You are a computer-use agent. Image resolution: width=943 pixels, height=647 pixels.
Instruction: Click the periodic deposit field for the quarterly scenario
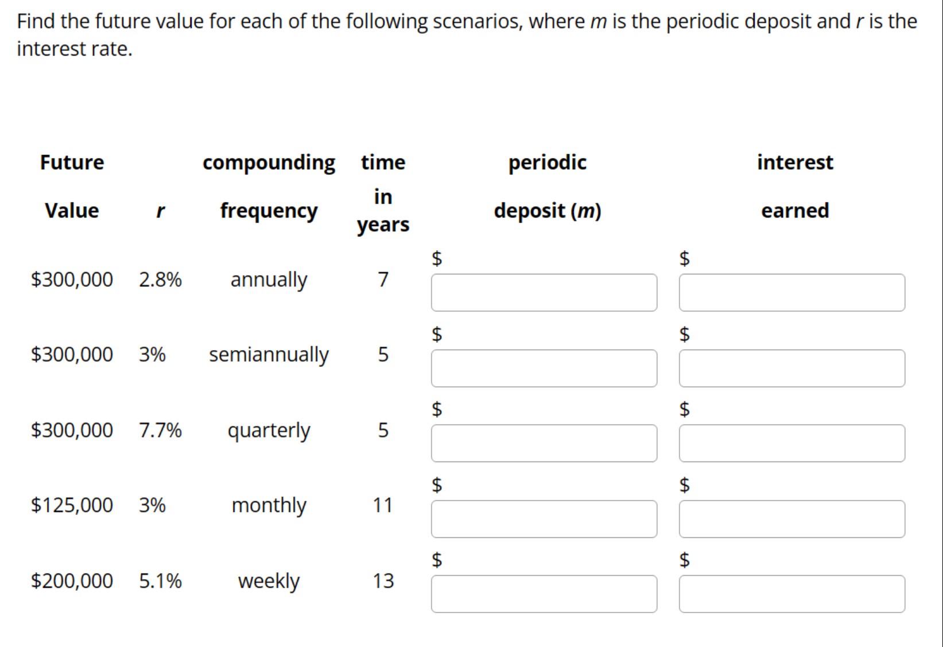[544, 443]
